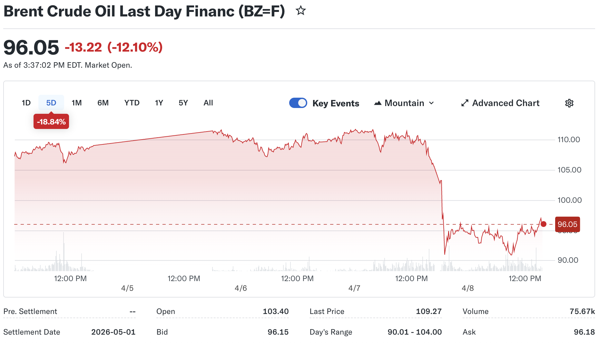Show the 5Y chart range

[183, 103]
